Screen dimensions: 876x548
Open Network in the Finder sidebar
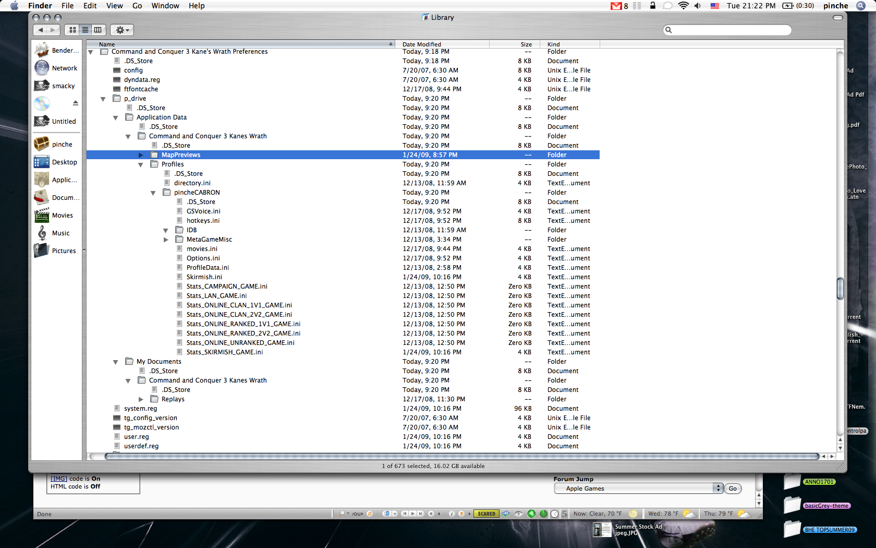[56, 68]
